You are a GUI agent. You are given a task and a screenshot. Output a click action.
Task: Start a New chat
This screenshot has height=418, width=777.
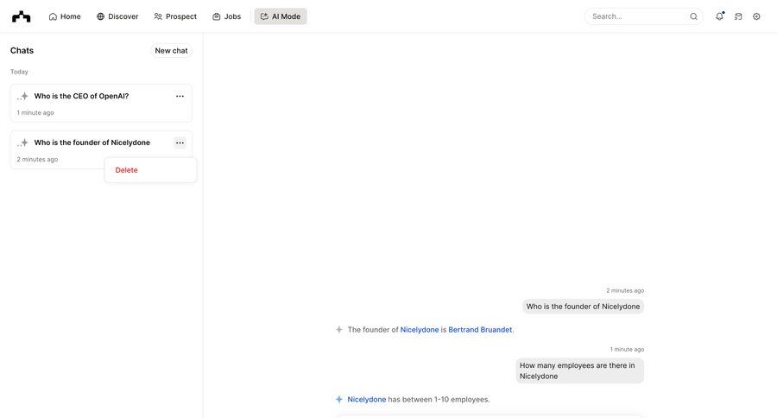[x=171, y=51]
